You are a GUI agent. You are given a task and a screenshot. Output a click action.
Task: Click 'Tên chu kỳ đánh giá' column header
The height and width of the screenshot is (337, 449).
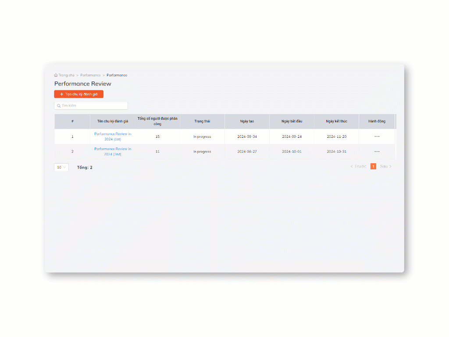(113, 121)
